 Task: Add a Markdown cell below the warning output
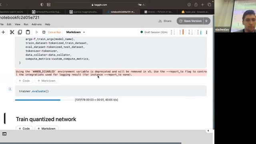point(46,81)
